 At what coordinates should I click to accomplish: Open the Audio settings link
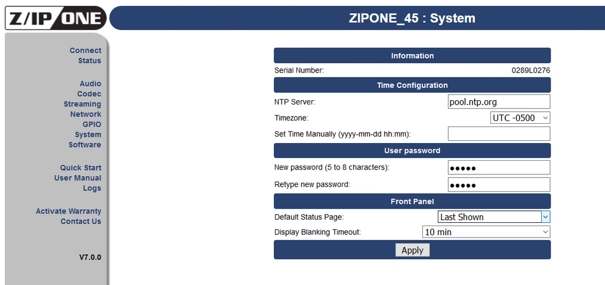pyautogui.click(x=90, y=84)
